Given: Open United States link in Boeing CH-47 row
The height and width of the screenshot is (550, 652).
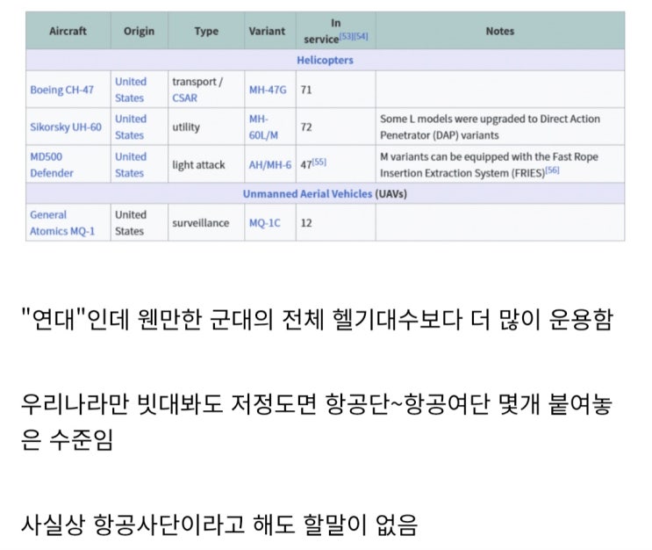Looking at the screenshot, I should point(131,90).
